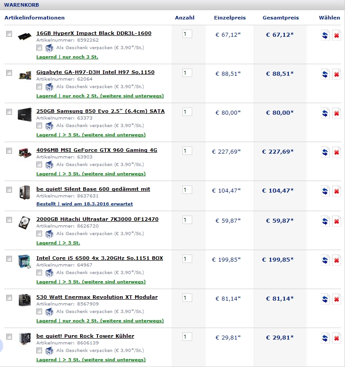Remove the Intel Core i5 6500 processor
Viewport: 345px width, 367px height.
click(337, 261)
